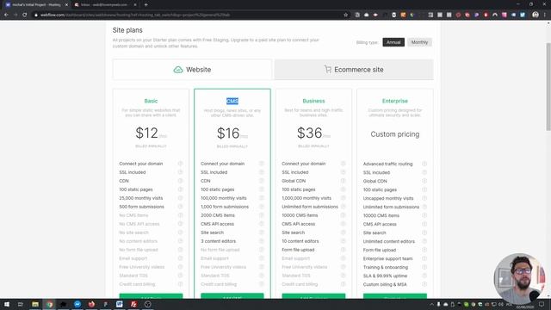The height and width of the screenshot is (310, 551).
Task: Switch billing type to Monthly
Action: click(x=419, y=42)
